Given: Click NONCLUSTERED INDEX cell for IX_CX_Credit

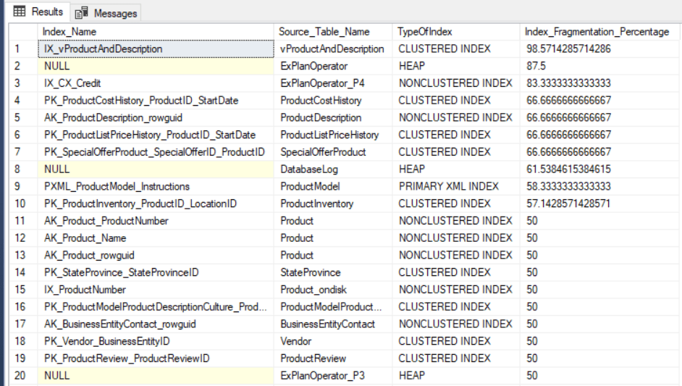Looking at the screenshot, I should (x=456, y=83).
